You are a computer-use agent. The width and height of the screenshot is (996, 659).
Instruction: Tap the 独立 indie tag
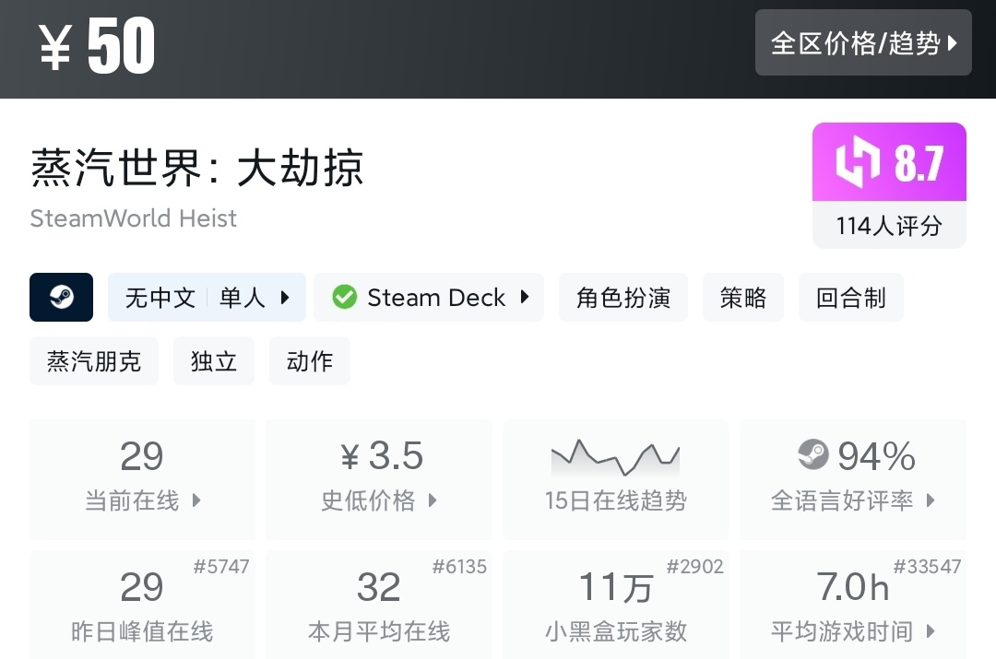click(x=214, y=360)
